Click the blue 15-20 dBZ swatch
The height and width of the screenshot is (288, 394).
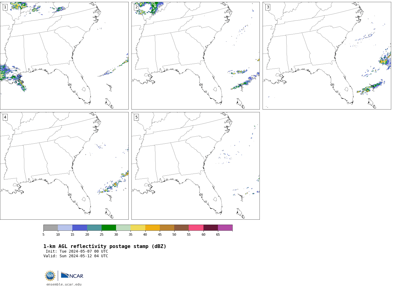pos(80,228)
